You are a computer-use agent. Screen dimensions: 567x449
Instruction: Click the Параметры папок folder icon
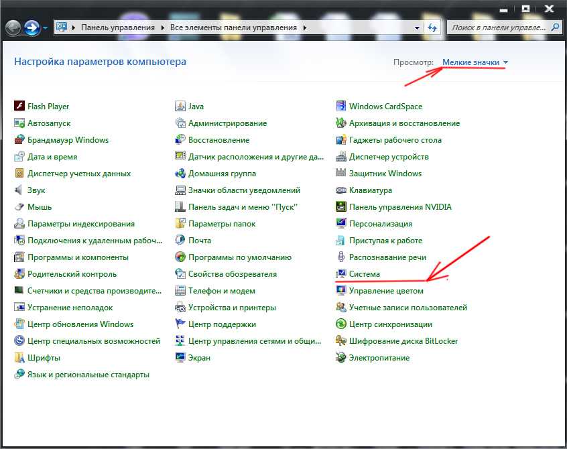tap(180, 223)
